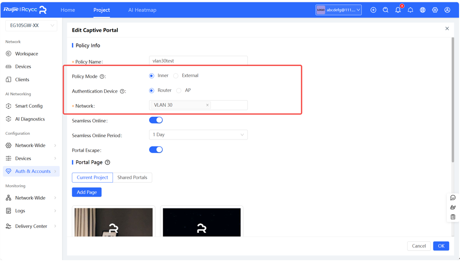Click the feedback edit floating icon
Image resolution: width=460 pixels, height=263 pixels.
tap(453, 207)
